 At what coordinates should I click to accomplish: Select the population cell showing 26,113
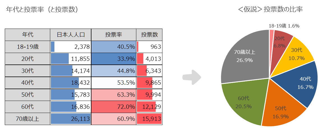click(71, 119)
